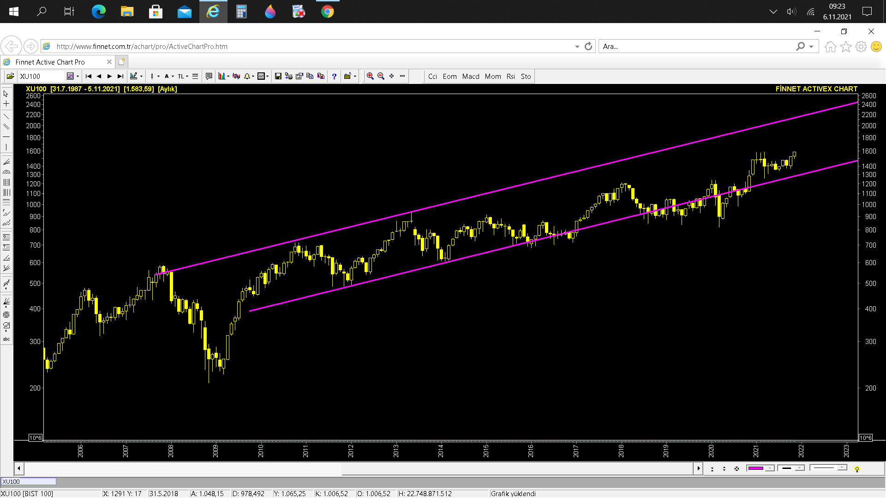Jump to first bar button
This screenshot has width=886, height=498.
pos(89,76)
